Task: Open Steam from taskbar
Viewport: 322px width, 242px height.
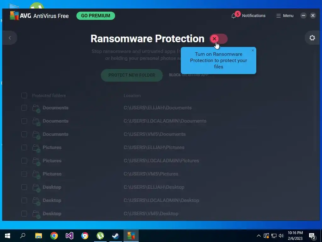Action: click(x=116, y=236)
